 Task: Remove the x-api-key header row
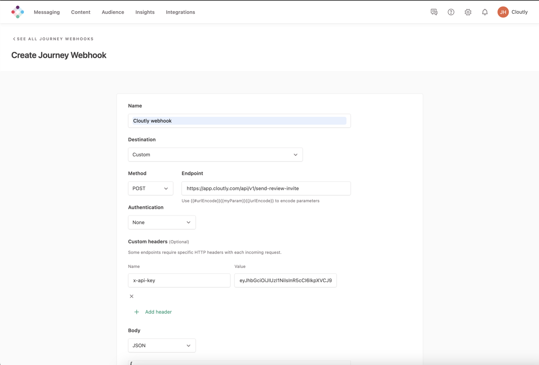click(x=131, y=296)
